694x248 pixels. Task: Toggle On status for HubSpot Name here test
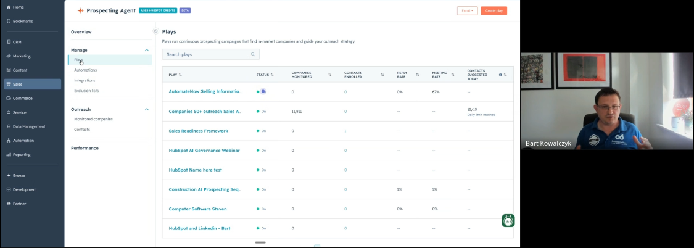(262, 170)
